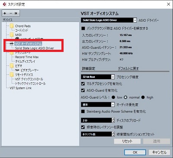
Task: Select the ASIO-Guard level high radio button
Action: coord(143,97)
